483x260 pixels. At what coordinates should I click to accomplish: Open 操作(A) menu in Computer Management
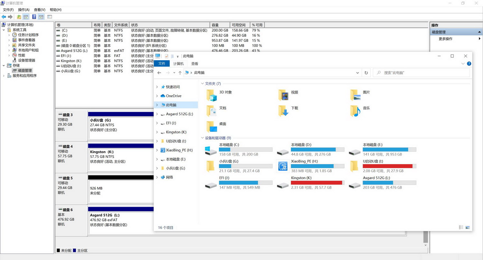24,10
